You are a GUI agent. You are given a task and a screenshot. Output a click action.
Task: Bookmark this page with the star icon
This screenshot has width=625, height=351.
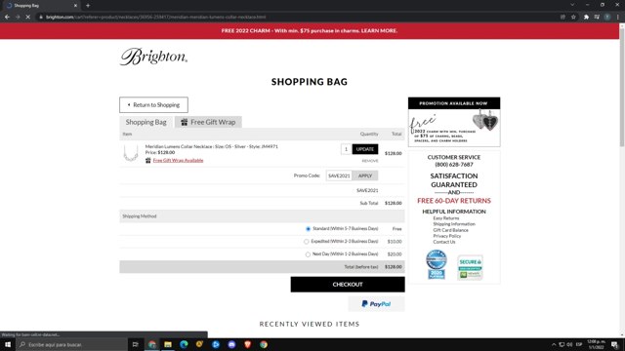coord(573,18)
